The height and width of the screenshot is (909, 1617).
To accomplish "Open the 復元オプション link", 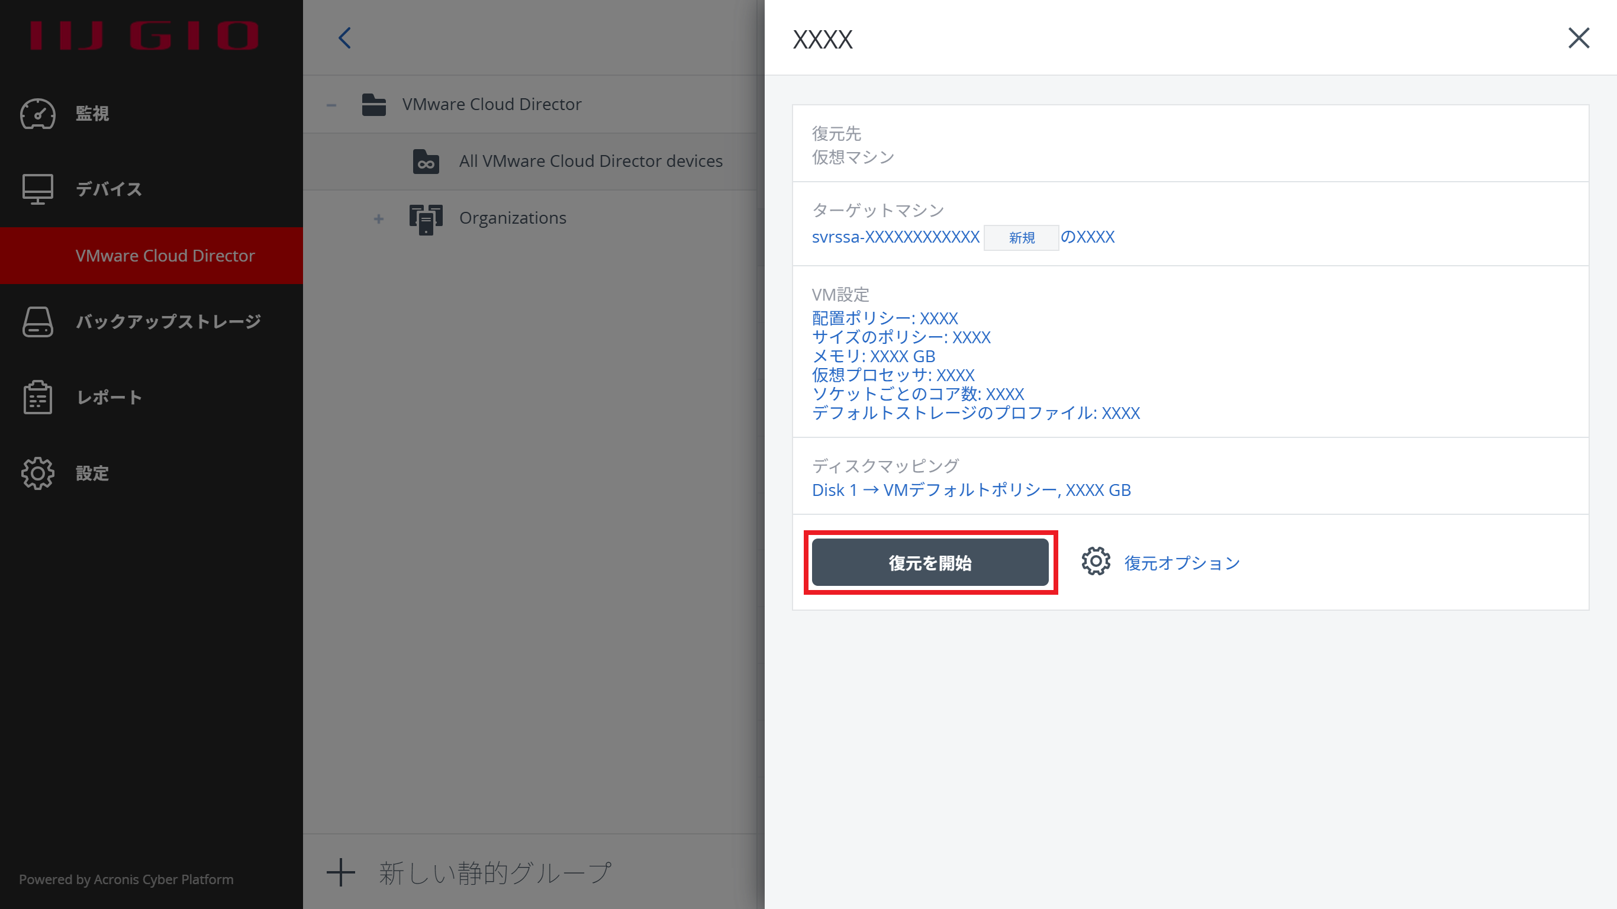I will click(x=1181, y=563).
